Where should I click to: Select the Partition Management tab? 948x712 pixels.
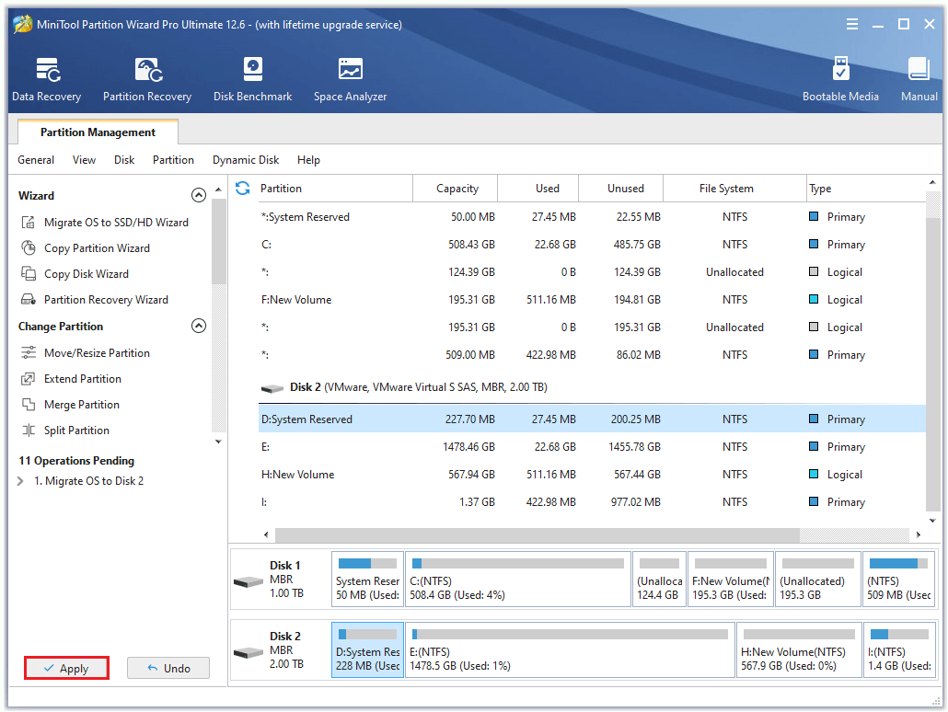coord(98,132)
